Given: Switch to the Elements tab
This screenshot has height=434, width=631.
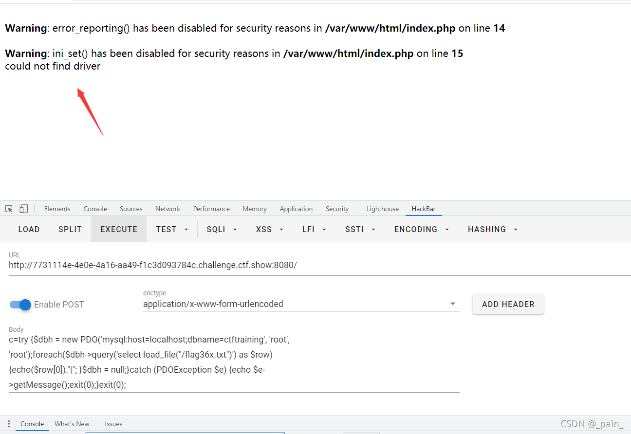Looking at the screenshot, I should 57,209.
